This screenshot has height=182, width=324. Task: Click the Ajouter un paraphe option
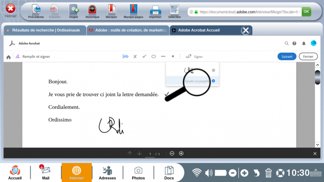point(192,81)
